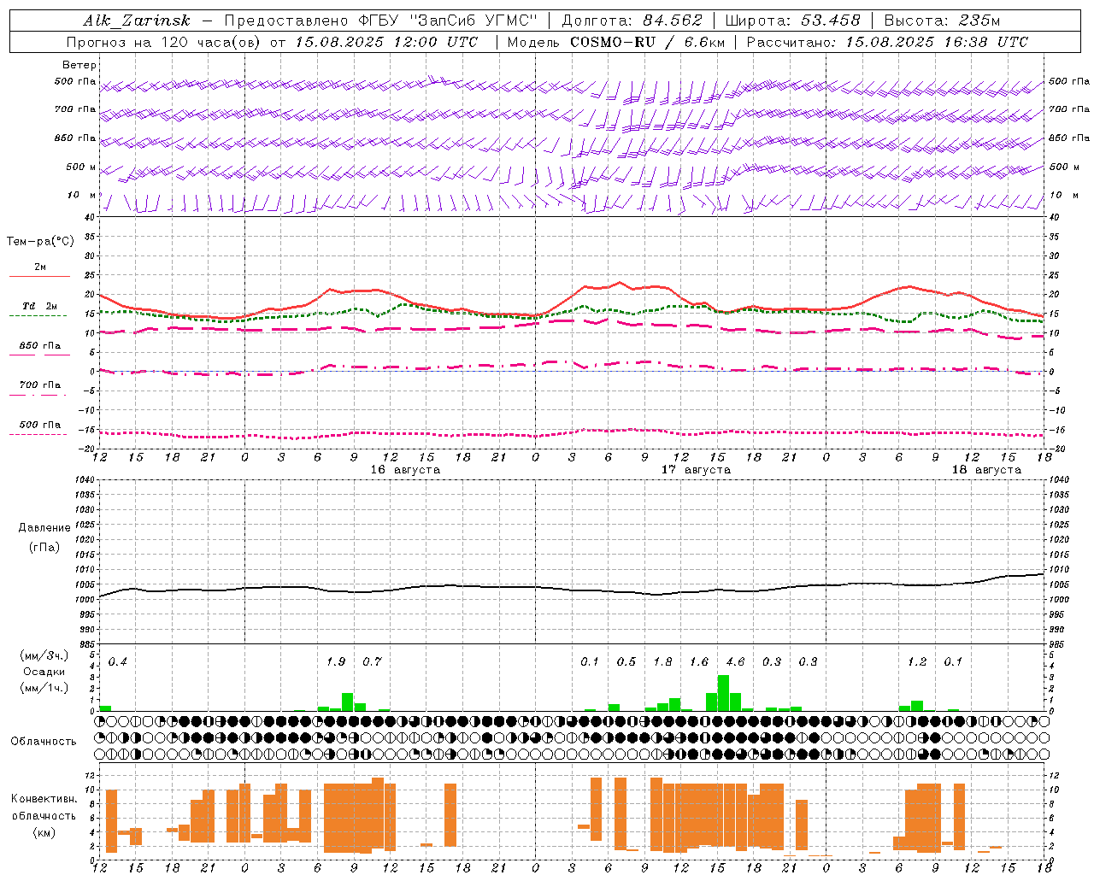Click the Td 2м dew point legend entry

39,306
